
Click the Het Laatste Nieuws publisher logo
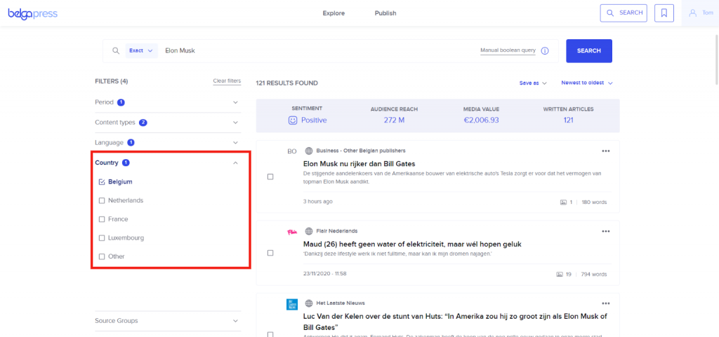click(292, 305)
